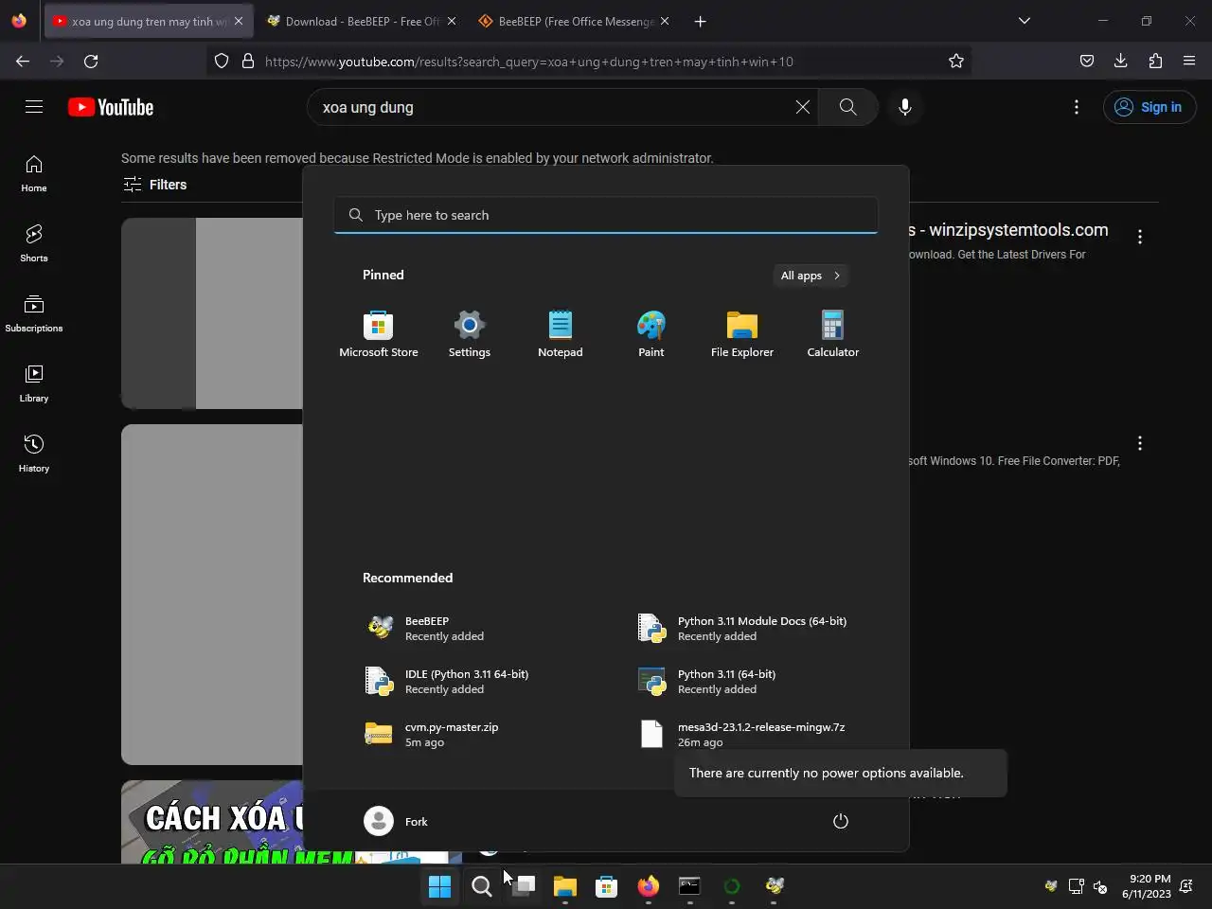The image size is (1212, 909).
Task: Launch Notepad from the Start menu
Action: [x=561, y=334]
